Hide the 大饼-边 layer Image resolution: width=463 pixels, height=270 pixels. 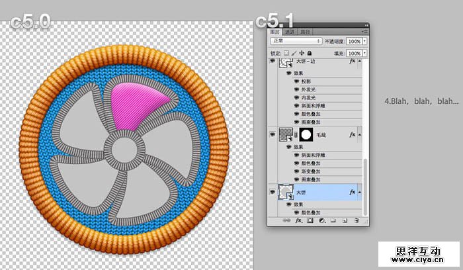click(x=273, y=61)
